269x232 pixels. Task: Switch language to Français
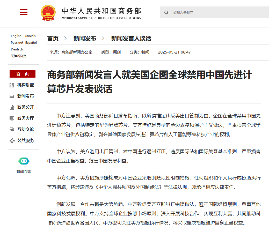(x=30, y=36)
